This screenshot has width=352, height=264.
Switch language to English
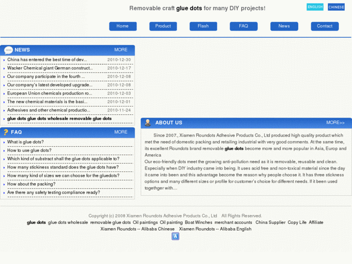point(315,7)
